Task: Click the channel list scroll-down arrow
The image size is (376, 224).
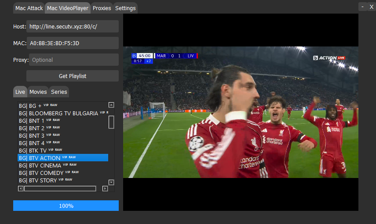Action: point(111,182)
